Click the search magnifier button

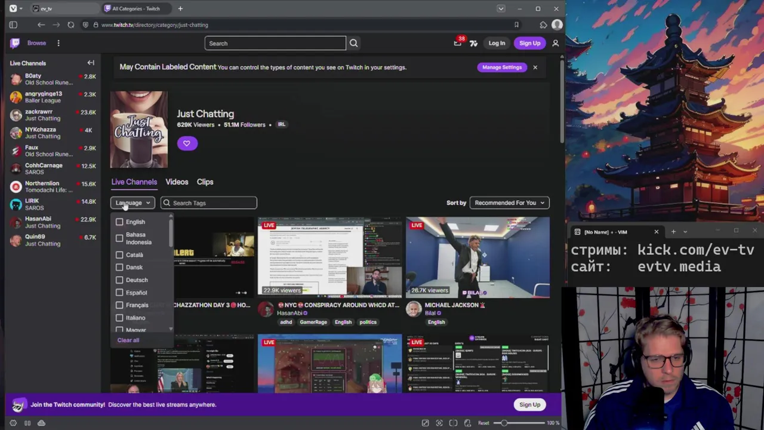(x=353, y=43)
